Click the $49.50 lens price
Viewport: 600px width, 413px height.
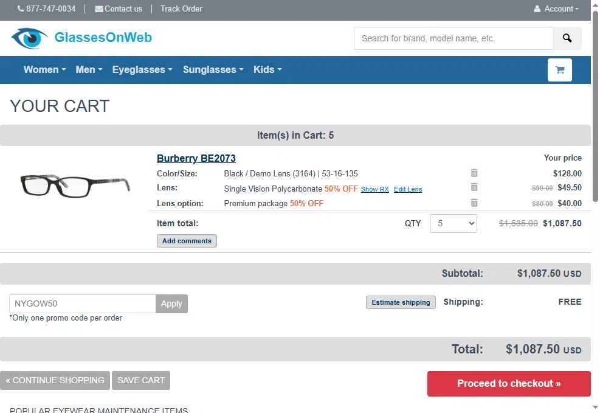570,187
